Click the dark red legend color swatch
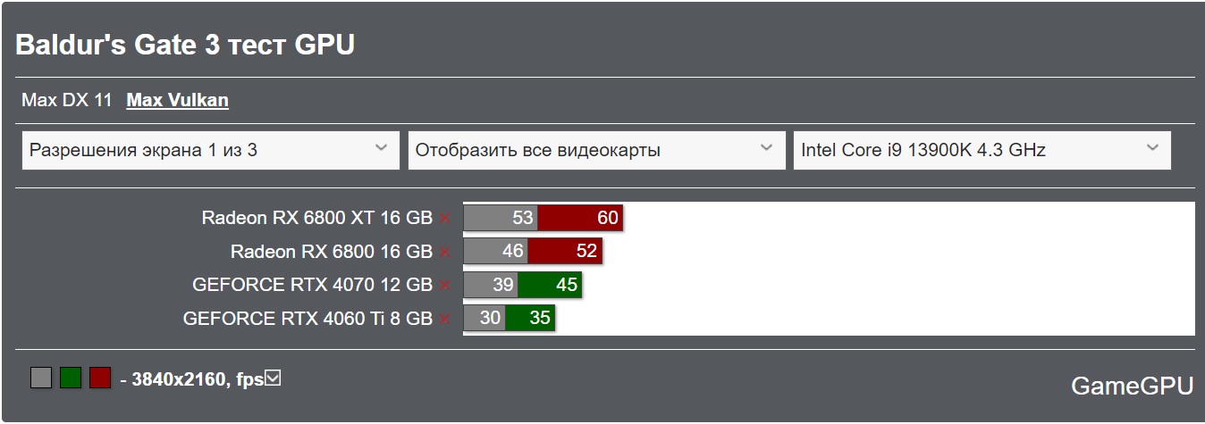This screenshot has height=424, width=1205. click(100, 378)
